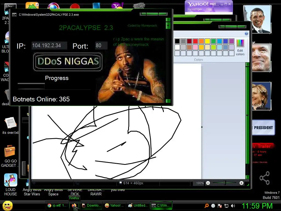Select the Yahoo desktop icon at top

tap(117, 6)
